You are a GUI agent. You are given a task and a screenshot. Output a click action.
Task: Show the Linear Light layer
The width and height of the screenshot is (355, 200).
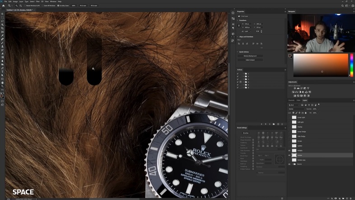289,118
